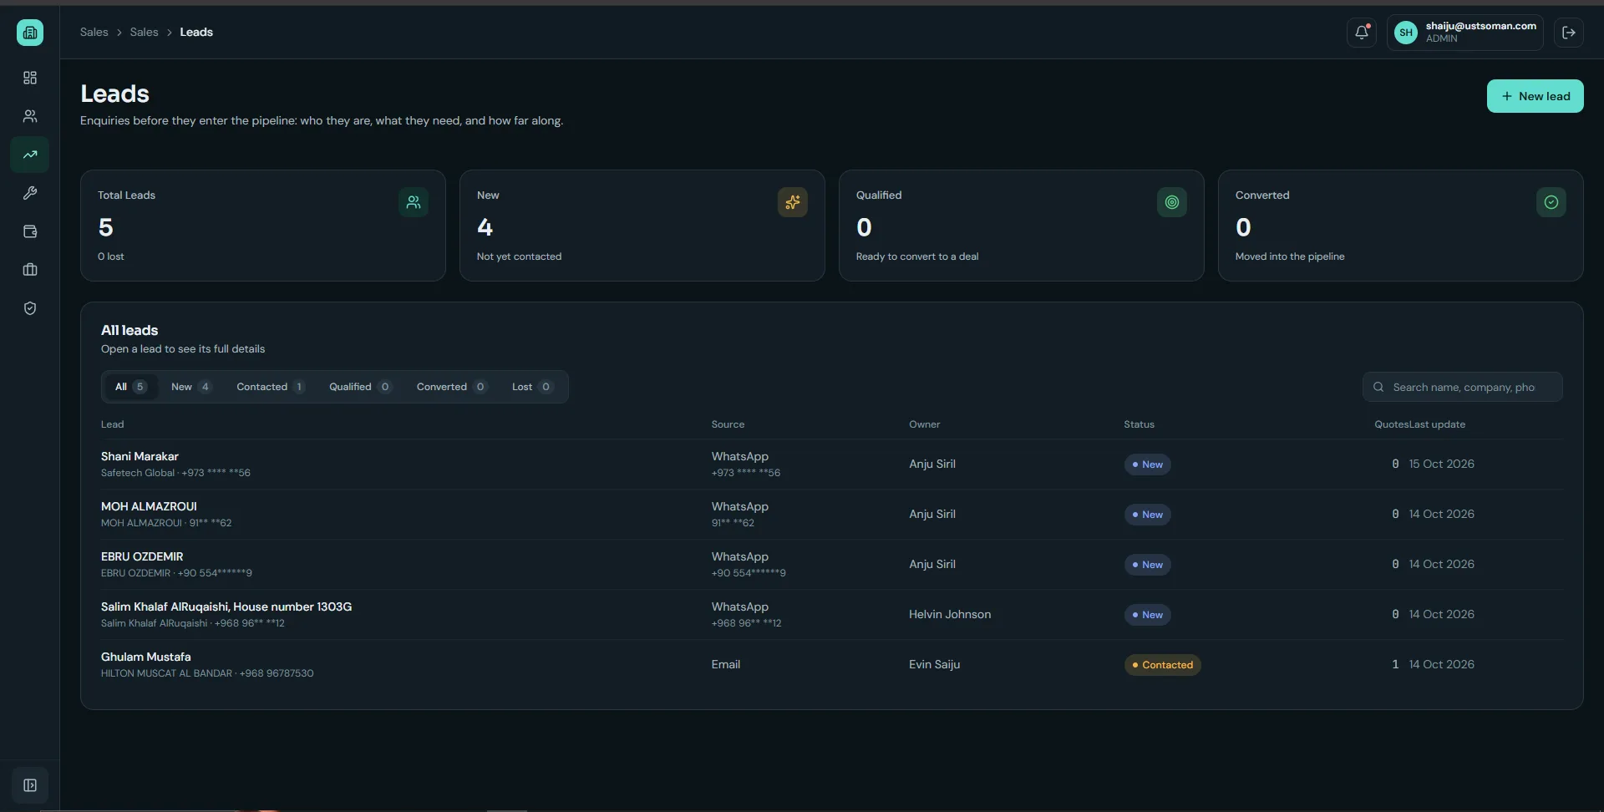Click the Converted card checkmark icon

(x=1551, y=202)
